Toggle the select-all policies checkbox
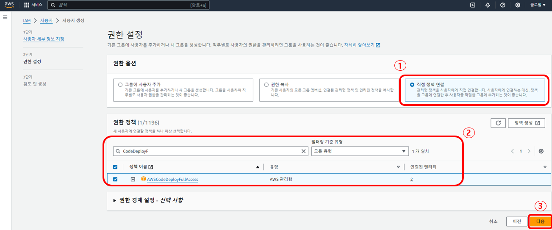Viewport: 552px width, 230px height. coord(115,167)
